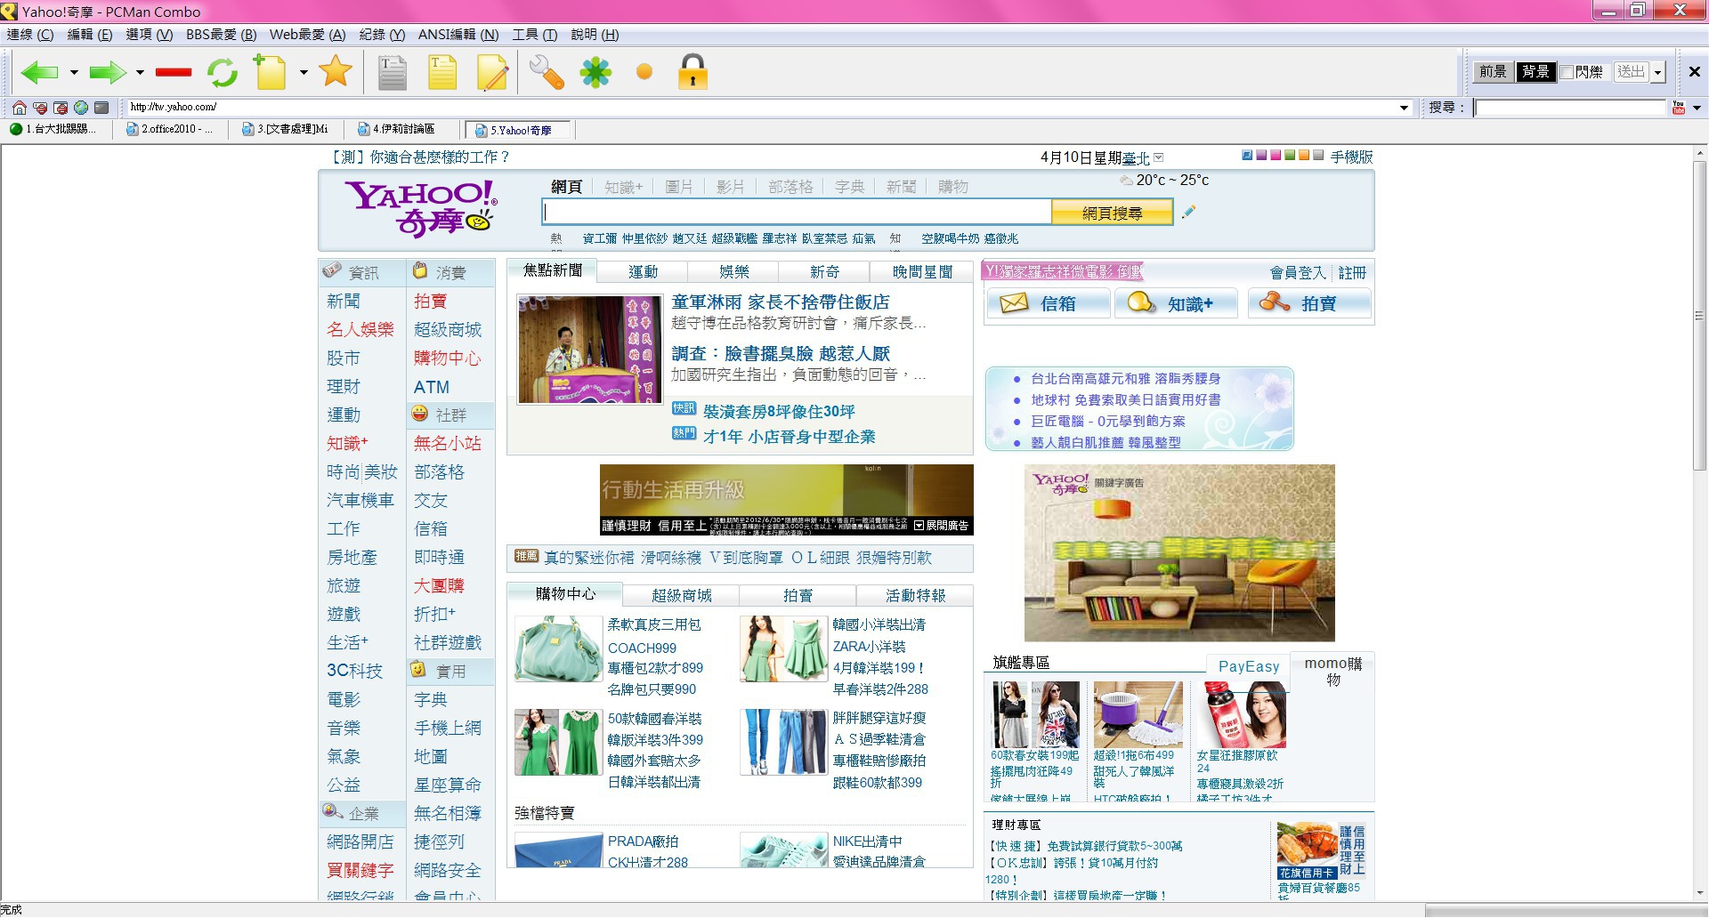The width and height of the screenshot is (1709, 918).
Task: Select the 超級商城 shopping tab
Action: tap(681, 595)
